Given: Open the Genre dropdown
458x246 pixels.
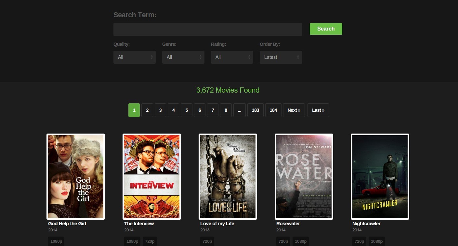Looking at the screenshot, I should (x=183, y=57).
